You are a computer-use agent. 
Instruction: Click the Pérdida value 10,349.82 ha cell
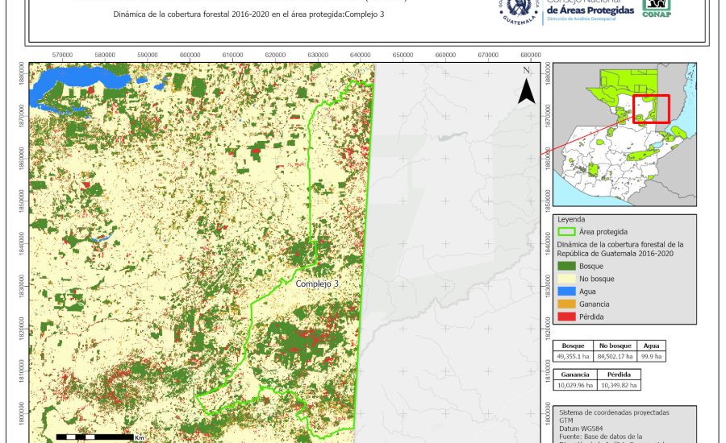click(x=620, y=385)
